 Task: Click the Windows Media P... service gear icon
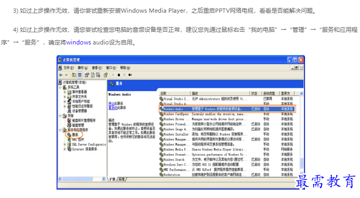click(161, 149)
